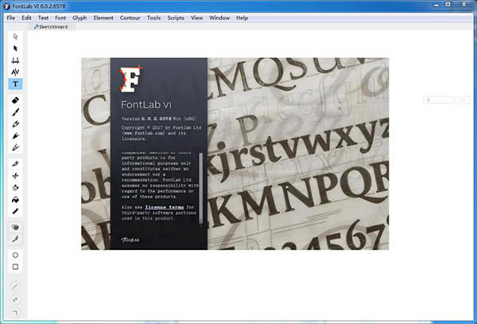Switch to the Sketchboard tab
477x324 pixels.
click(49, 26)
